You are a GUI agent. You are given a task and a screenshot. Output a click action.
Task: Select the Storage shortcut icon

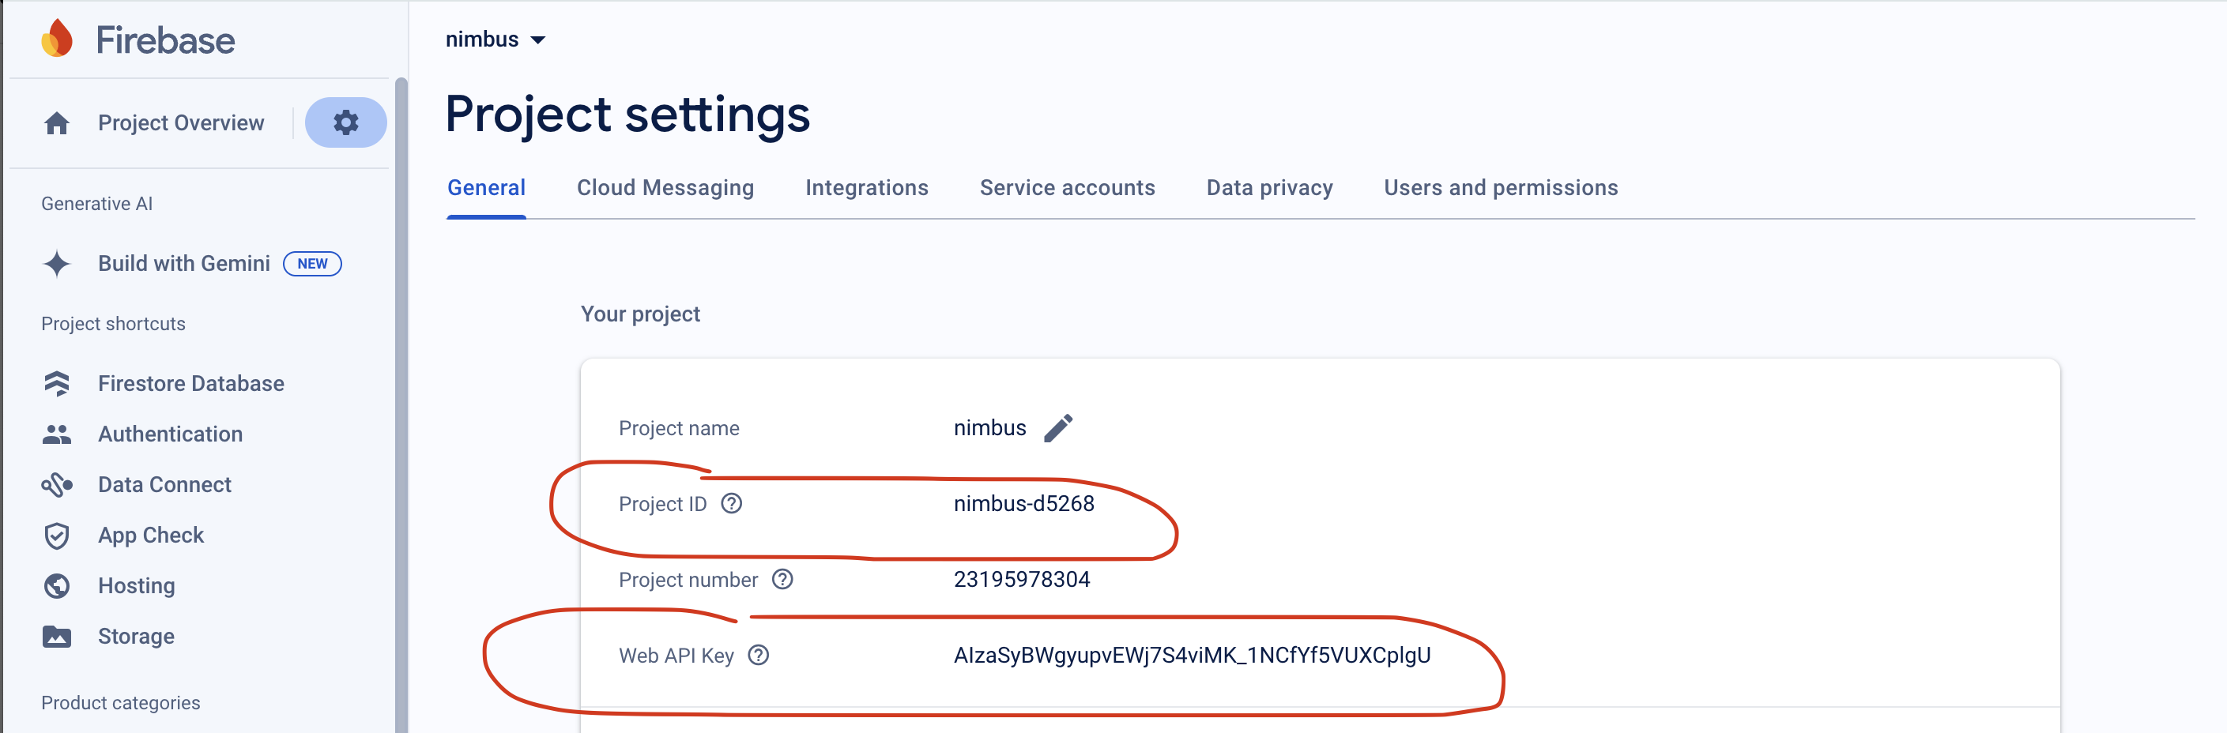57,636
